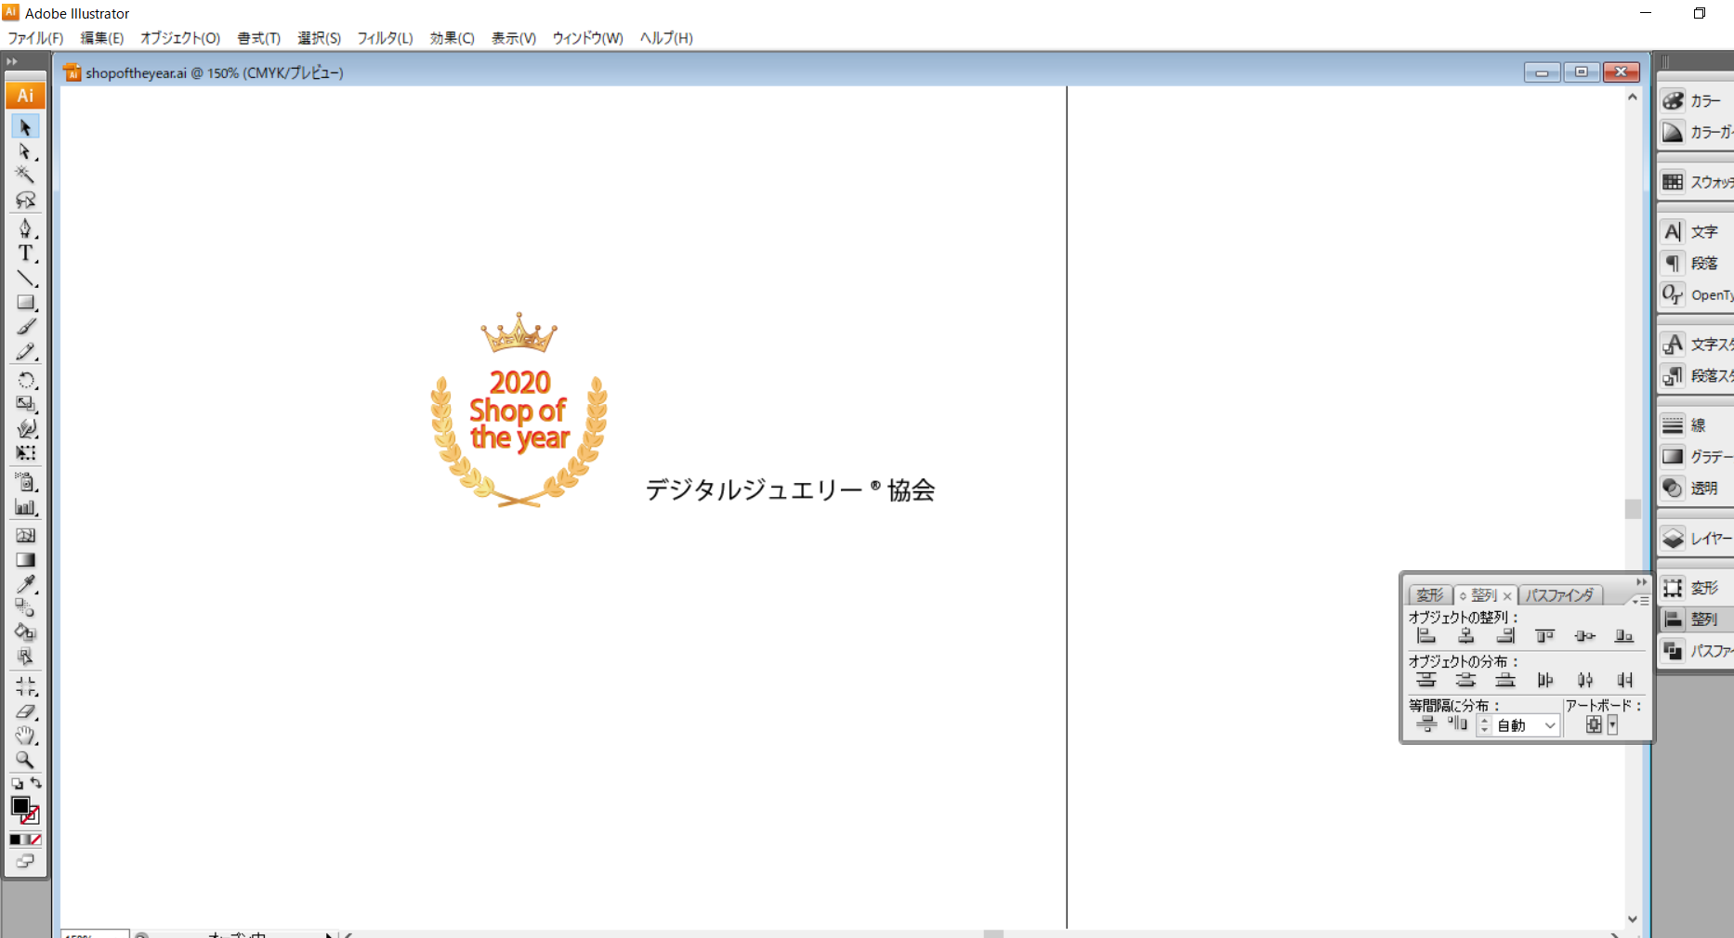This screenshot has width=1734, height=938.
Task: Select the Column Graph tool
Action: [25, 507]
